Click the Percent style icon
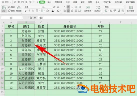Image resolution: width=137 pixels, height=96 pixels. point(111,11)
